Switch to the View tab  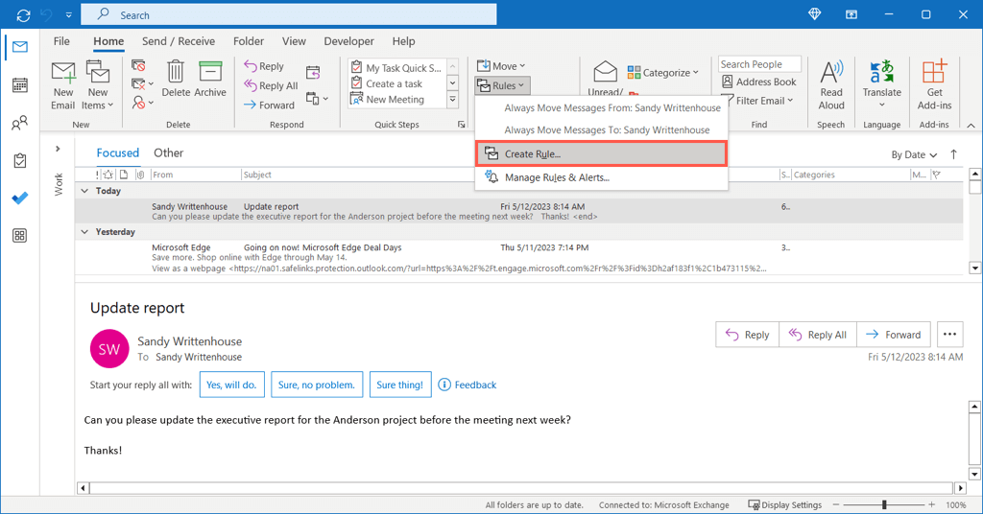(x=294, y=41)
